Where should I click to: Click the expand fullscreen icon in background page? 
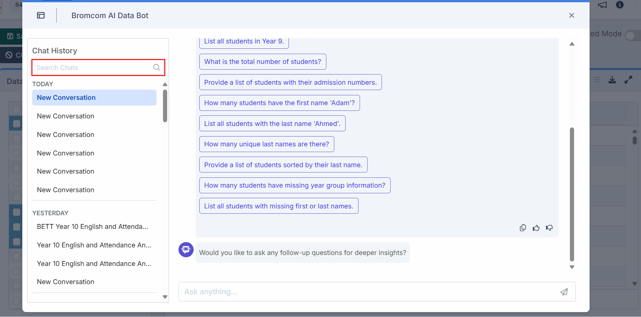tap(628, 80)
